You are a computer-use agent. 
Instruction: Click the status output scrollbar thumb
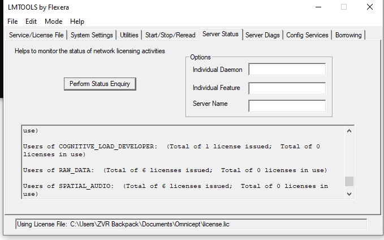click(x=349, y=181)
